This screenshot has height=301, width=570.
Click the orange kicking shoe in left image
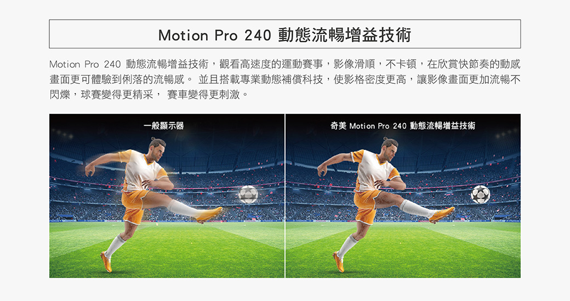pos(209,214)
